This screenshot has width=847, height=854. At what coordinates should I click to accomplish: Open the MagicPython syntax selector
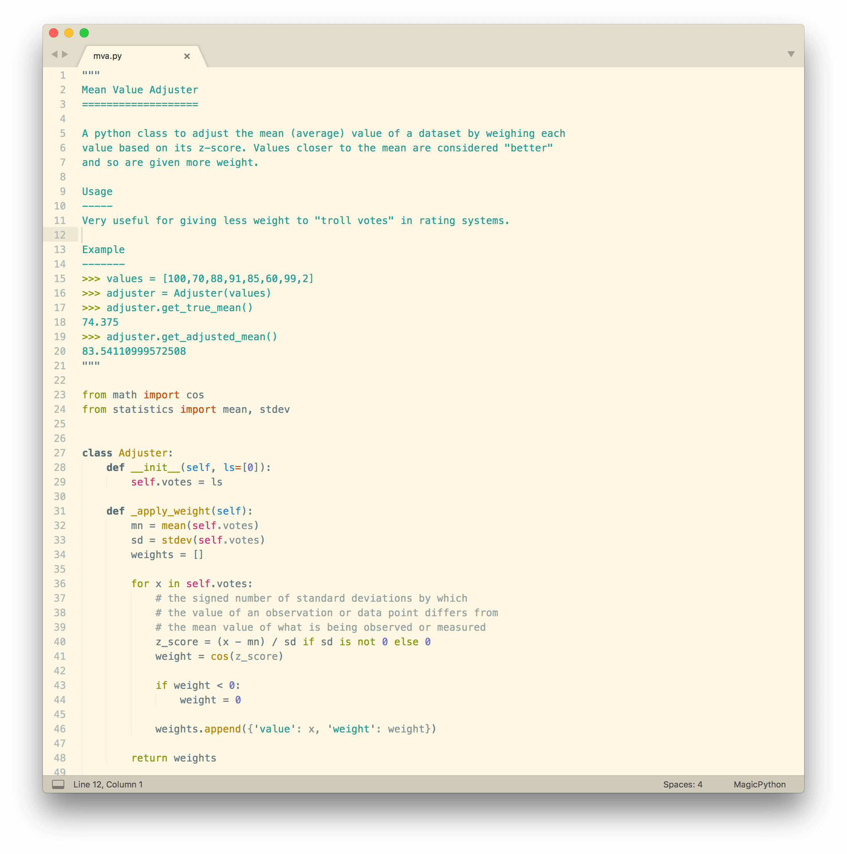tap(759, 784)
